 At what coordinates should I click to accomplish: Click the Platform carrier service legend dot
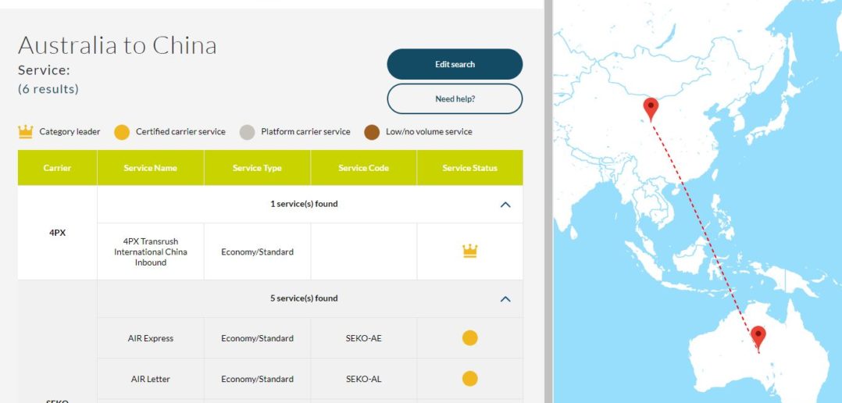[x=247, y=131]
